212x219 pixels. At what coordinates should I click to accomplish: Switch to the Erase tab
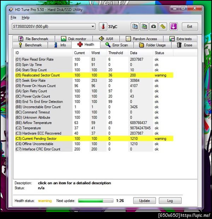pos(184,45)
